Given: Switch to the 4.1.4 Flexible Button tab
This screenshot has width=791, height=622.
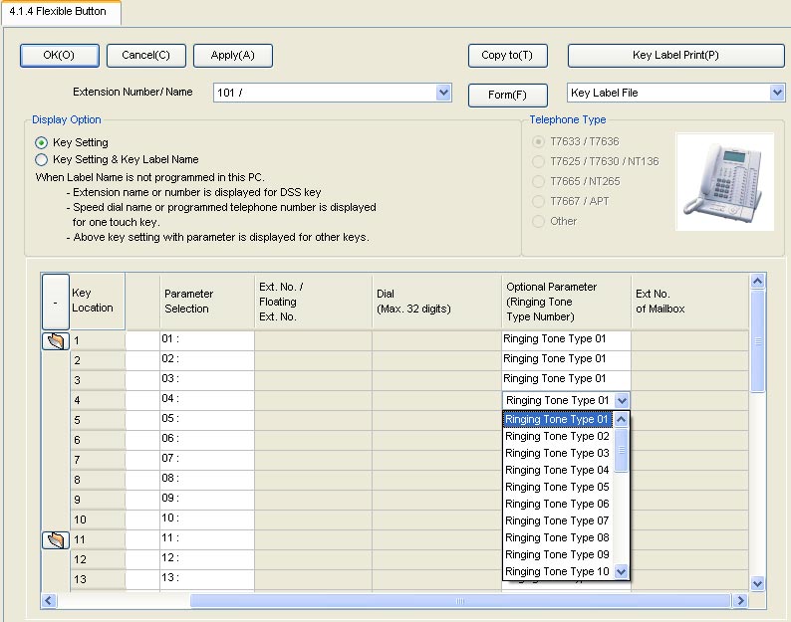Looking at the screenshot, I should pyautogui.click(x=58, y=12).
